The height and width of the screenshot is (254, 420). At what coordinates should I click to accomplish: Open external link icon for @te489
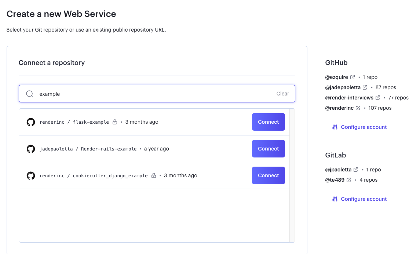(x=349, y=180)
